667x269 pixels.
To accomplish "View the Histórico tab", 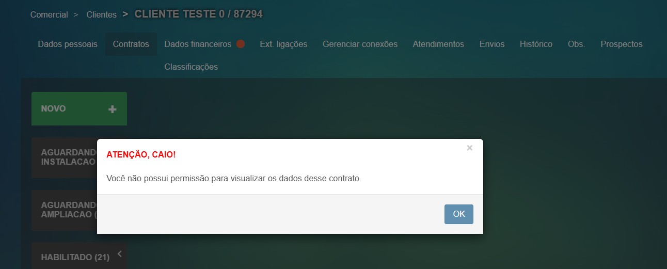I will click(x=536, y=44).
